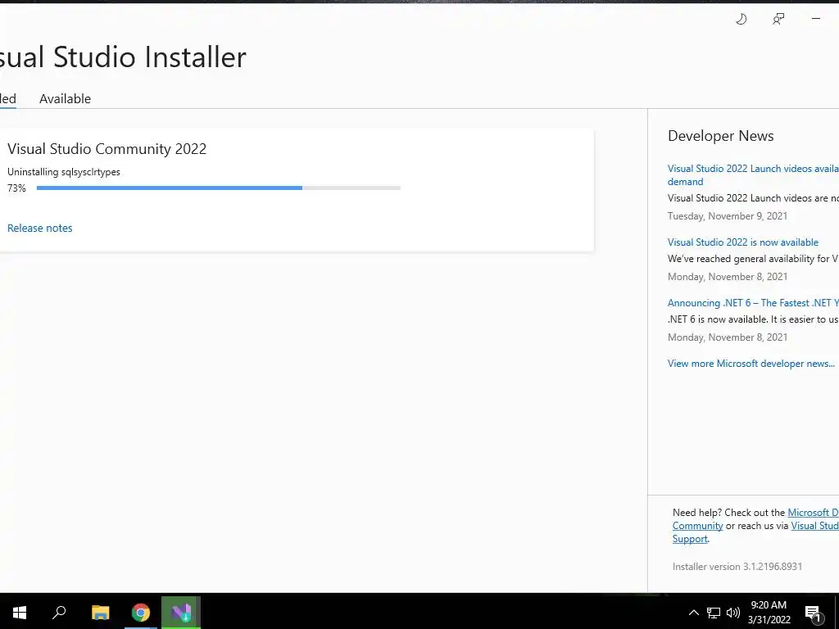839x629 pixels.
Task: Open Google Chrome from the taskbar
Action: pos(141,612)
